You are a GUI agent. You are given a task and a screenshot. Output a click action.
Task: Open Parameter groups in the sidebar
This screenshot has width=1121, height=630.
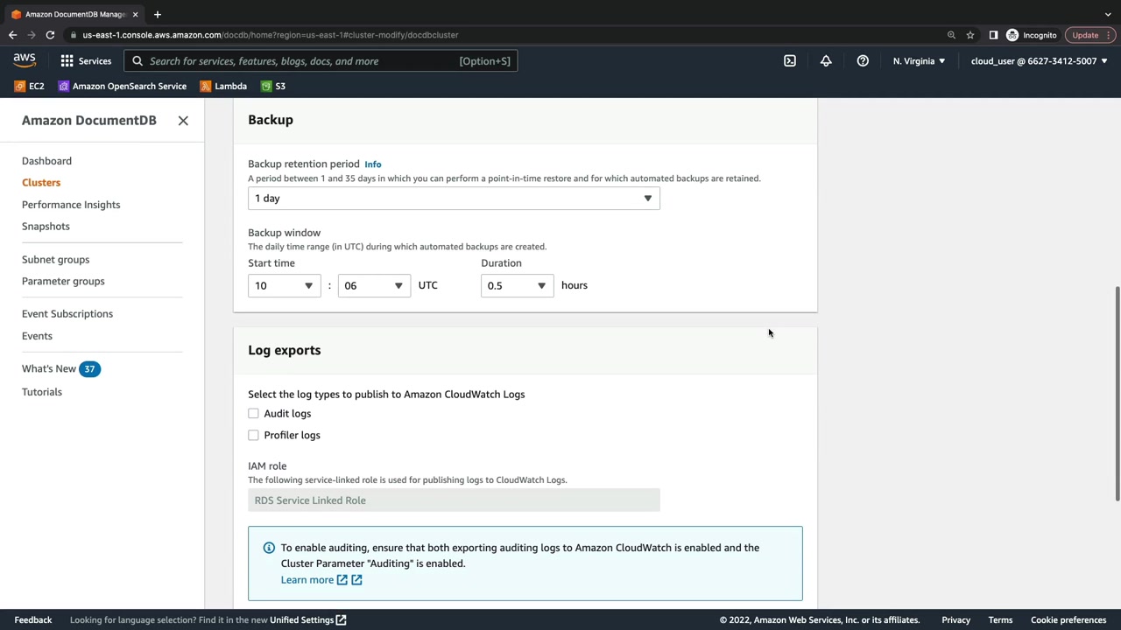(63, 281)
